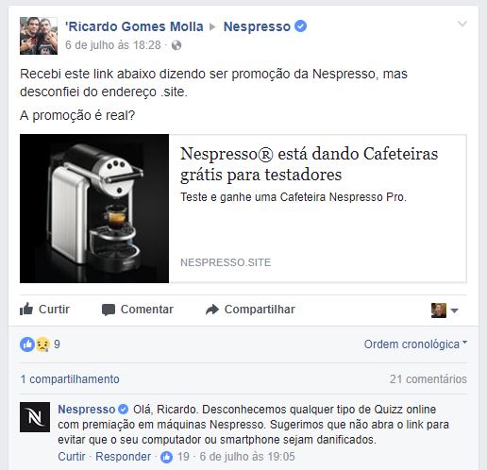Screen dimensions: 487x470
Task: Open the identity selector dropdown beside avatar
Action: (454, 311)
